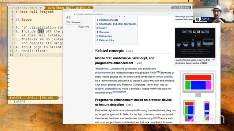The image size is (234, 131).
Task: Edit the Mobile first, progressive enhancement subsection
Action: coord(139,63)
